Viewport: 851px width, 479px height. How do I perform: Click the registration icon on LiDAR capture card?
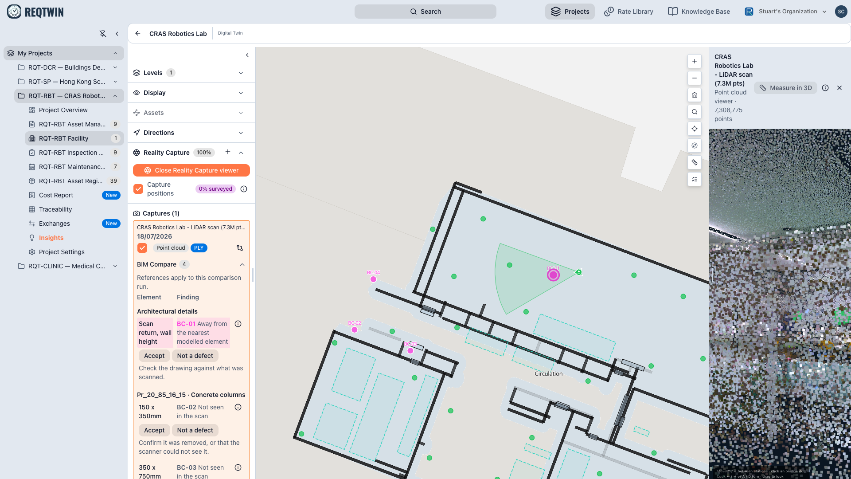pyautogui.click(x=240, y=248)
